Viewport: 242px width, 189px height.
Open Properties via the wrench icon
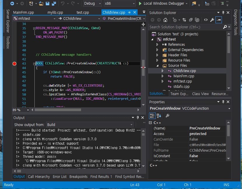(x=212, y=20)
